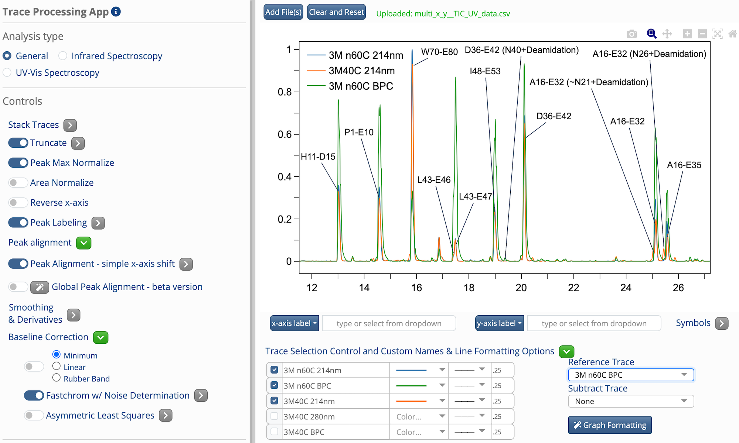The width and height of the screenshot is (739, 443).
Task: Select Infrared Spectroscopy analysis type
Action: 63,56
